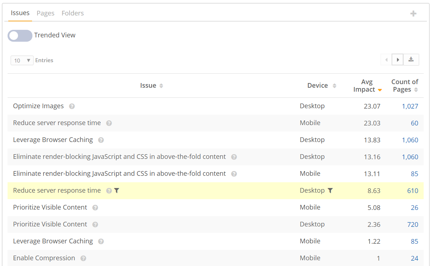
Task: Open 85 count for Mobile Eliminate render-blocking
Action: coord(415,174)
